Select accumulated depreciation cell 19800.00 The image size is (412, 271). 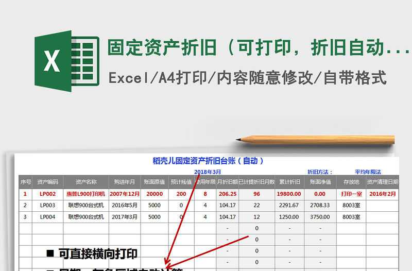(289, 194)
